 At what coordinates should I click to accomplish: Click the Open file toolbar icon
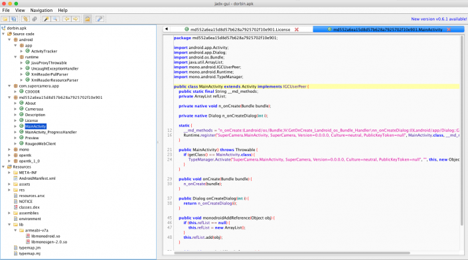tap(5, 19)
